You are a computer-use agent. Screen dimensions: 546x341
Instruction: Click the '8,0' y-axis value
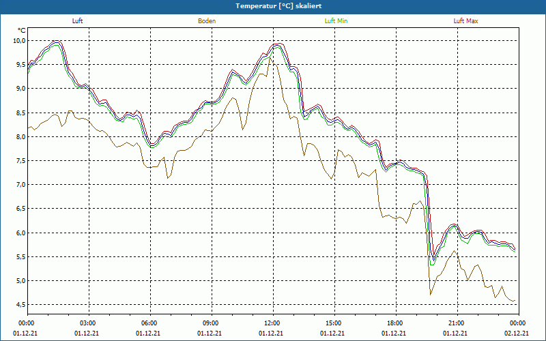[x=21, y=137]
